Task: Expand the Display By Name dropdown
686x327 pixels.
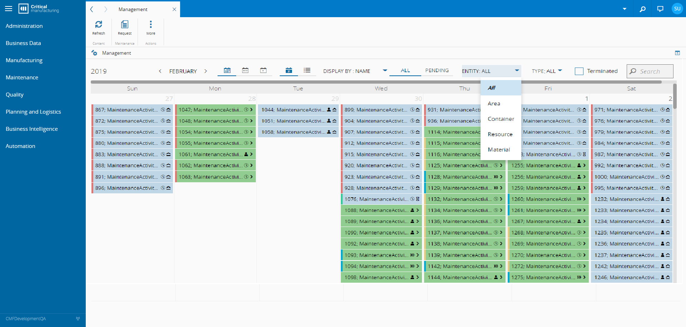Action: coord(384,71)
